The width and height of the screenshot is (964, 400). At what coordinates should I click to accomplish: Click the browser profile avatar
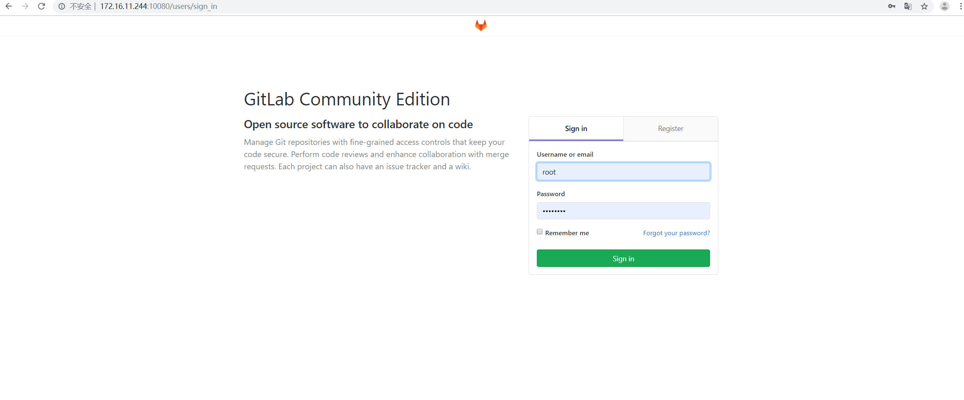pos(945,6)
